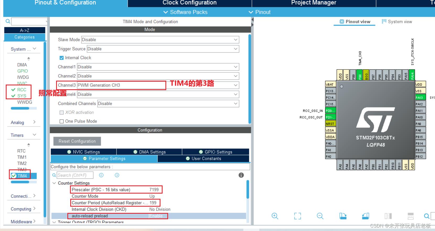The image size is (435, 231).
Task: Go to previous parameter search result
Action: tap(101, 175)
